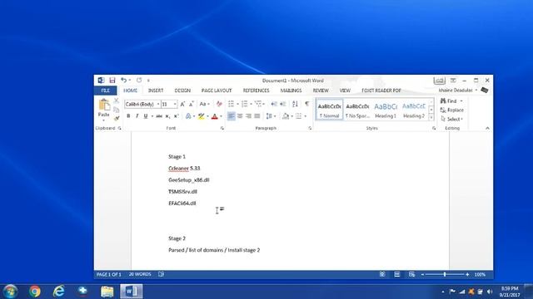
Task: Open shading color dropdown
Action: 292,116
